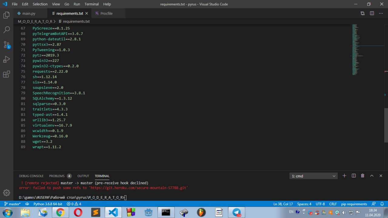This screenshot has height=218, width=388.
Task: Click the Open Changes compare icon
Action: point(363,13)
